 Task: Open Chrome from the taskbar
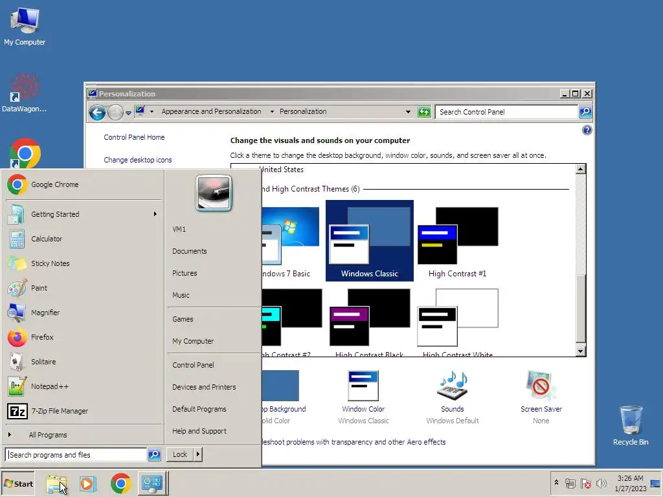point(120,483)
